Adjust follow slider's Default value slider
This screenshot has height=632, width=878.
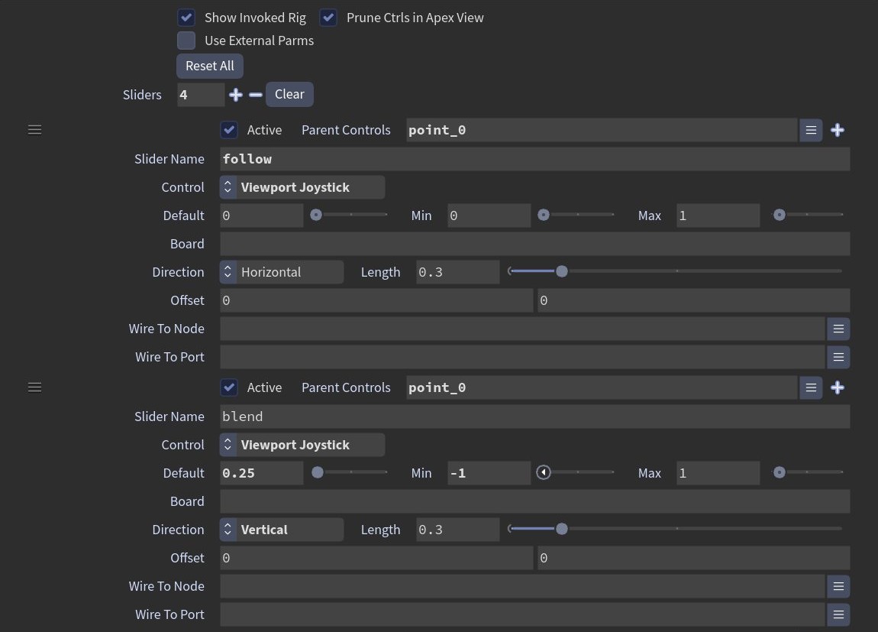pos(348,215)
